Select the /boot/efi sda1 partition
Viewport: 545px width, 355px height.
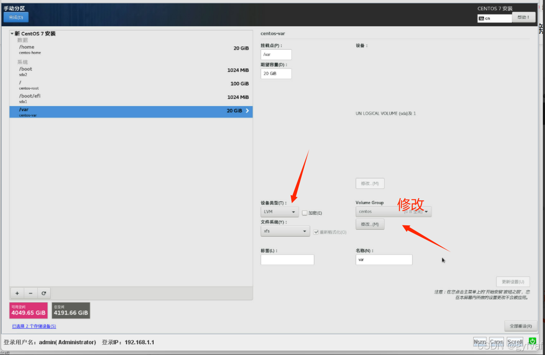(x=131, y=98)
